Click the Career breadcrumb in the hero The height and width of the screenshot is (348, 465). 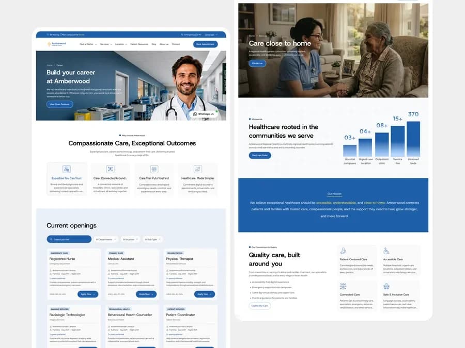(x=59, y=65)
